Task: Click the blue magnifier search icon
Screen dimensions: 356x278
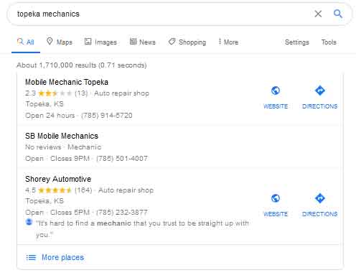Action: 338,14
